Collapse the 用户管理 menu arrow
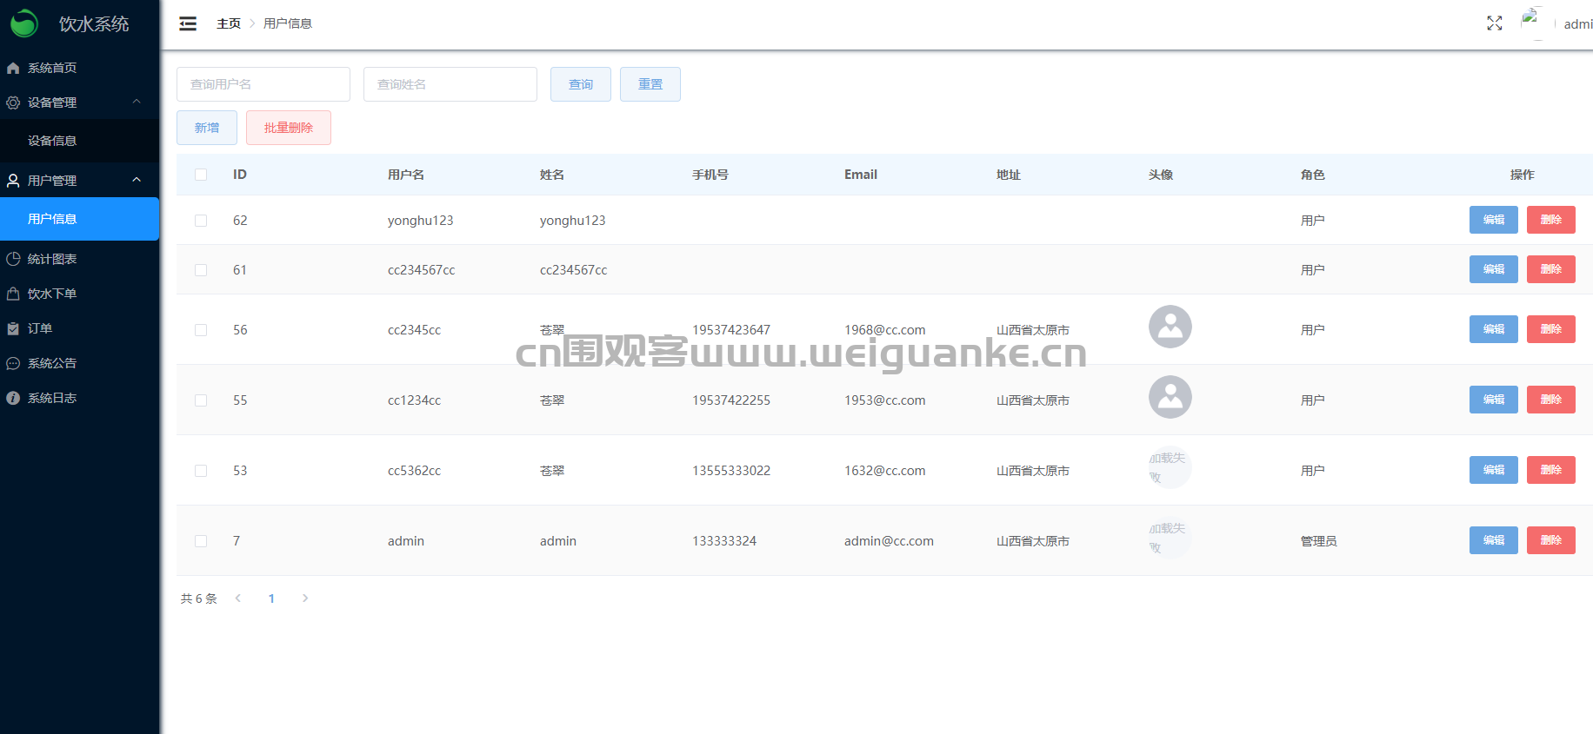The width and height of the screenshot is (1593, 734). (137, 180)
